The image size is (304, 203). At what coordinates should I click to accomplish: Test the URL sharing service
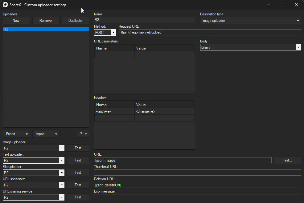[78, 197]
